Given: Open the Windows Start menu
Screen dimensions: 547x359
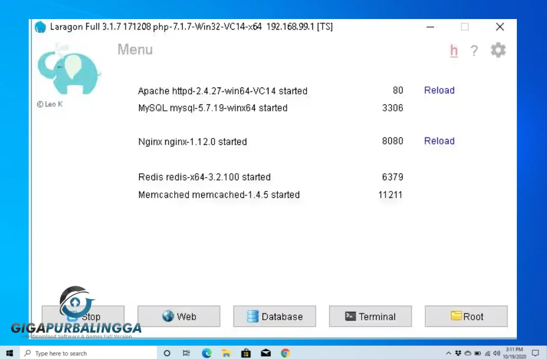Looking at the screenshot, I should coord(10,353).
